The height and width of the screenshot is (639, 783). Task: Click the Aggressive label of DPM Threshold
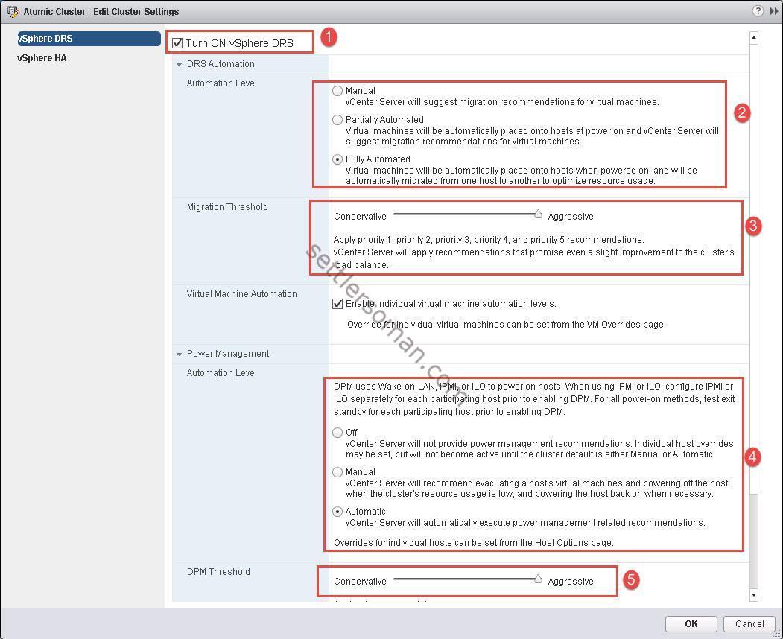pos(571,581)
